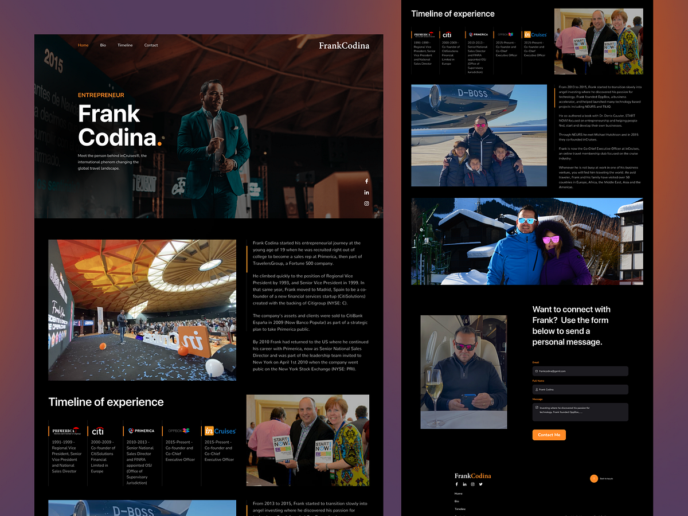Open Contact in the top navigation
688x516 pixels.
pyautogui.click(x=151, y=45)
